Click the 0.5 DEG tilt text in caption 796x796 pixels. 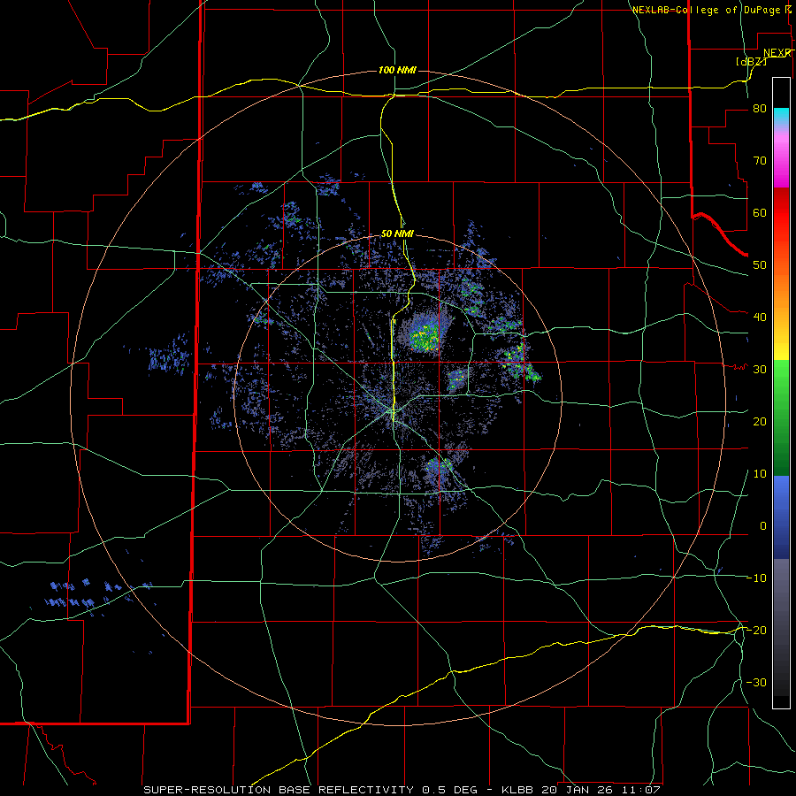point(450,790)
